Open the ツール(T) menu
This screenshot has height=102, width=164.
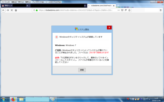pyautogui.click(x=49, y=2)
